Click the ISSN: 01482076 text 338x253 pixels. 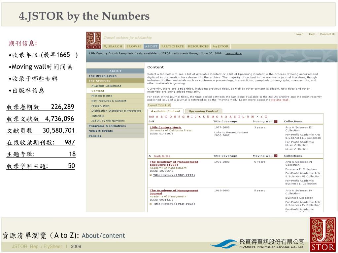coord(161,134)
